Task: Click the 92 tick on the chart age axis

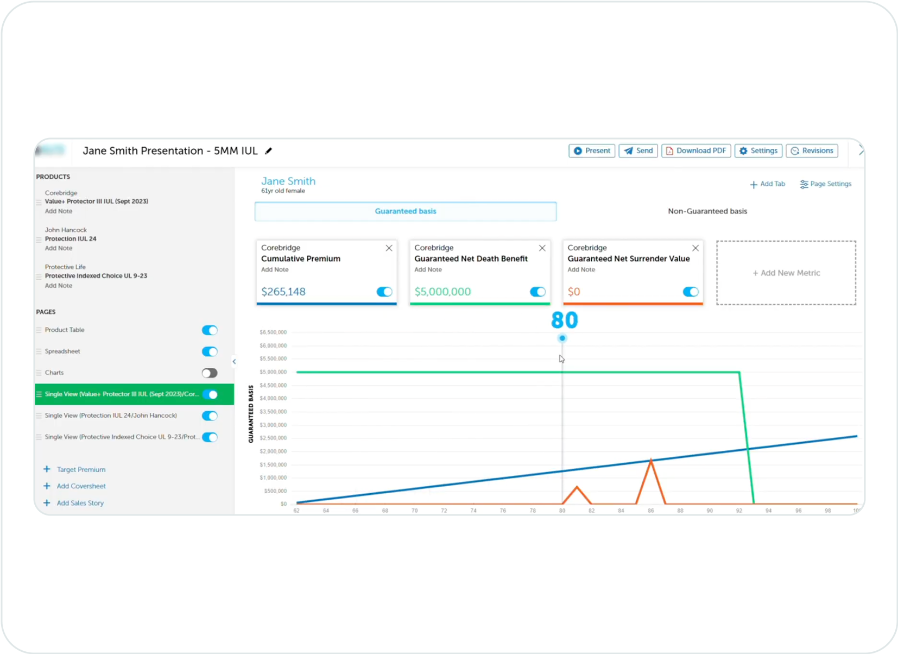Action: click(739, 511)
